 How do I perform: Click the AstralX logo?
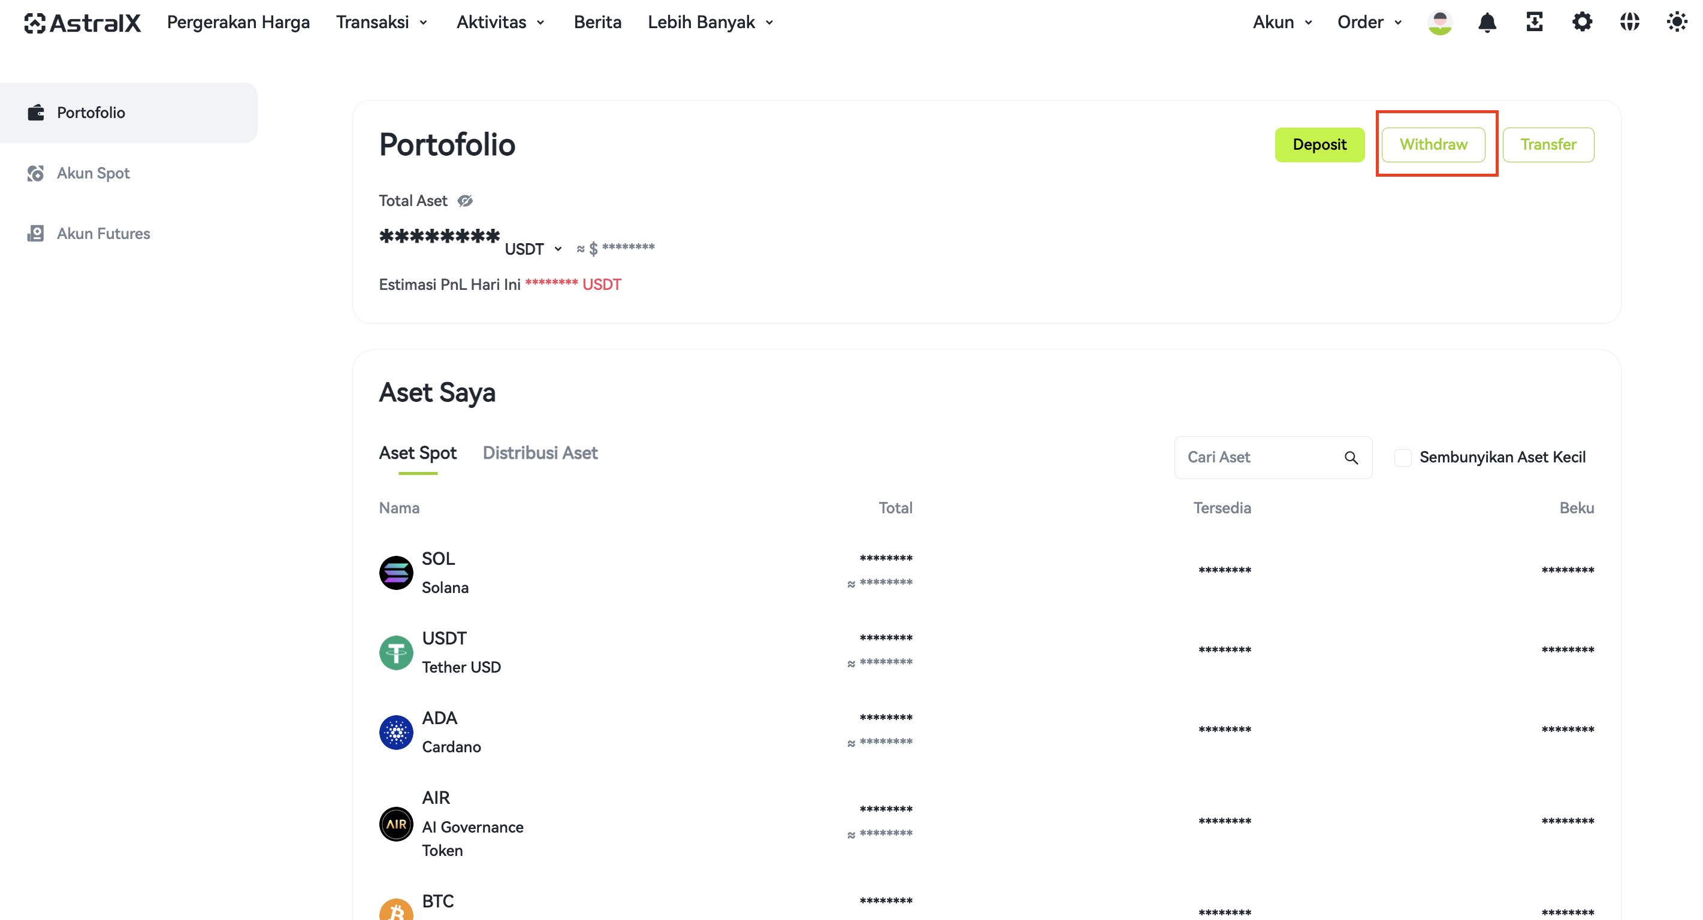point(83,23)
